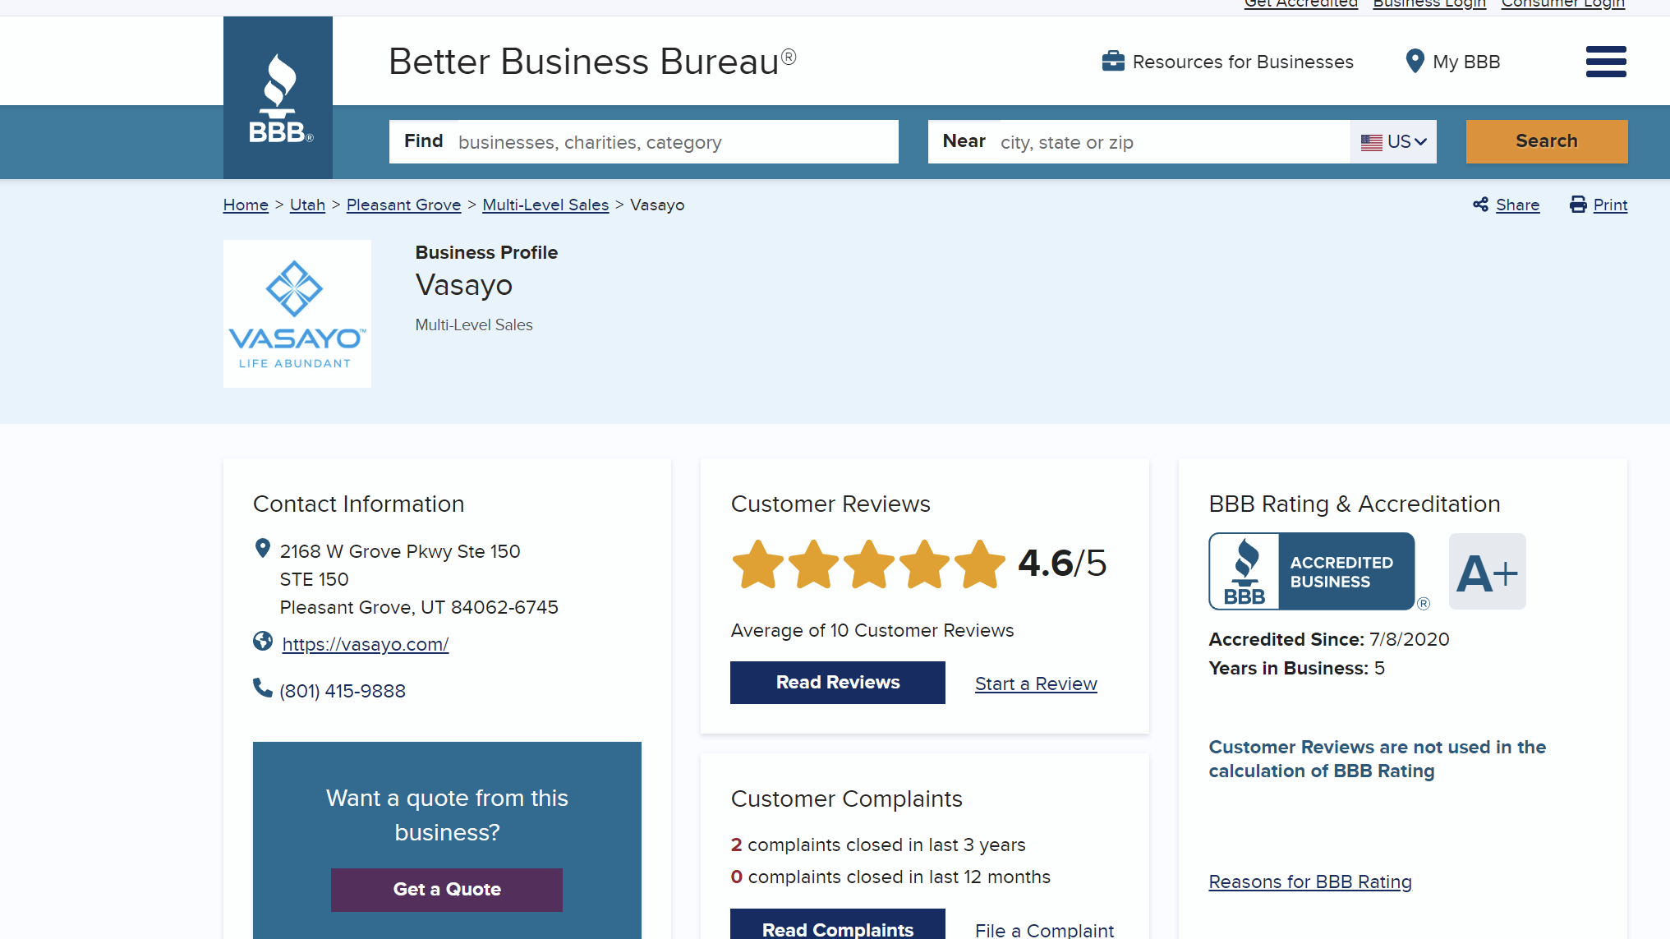The height and width of the screenshot is (939, 1670).
Task: Click the fifth review star
Action: click(x=979, y=564)
